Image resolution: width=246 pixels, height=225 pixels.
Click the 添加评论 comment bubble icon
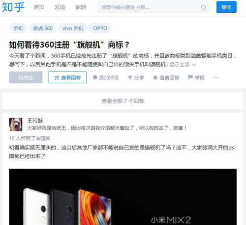(95, 77)
